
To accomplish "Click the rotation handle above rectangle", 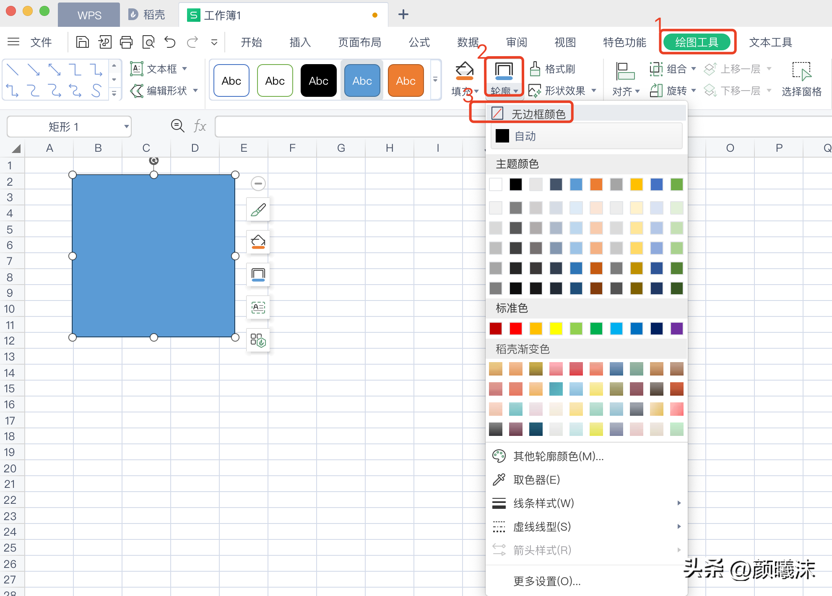I will point(154,161).
